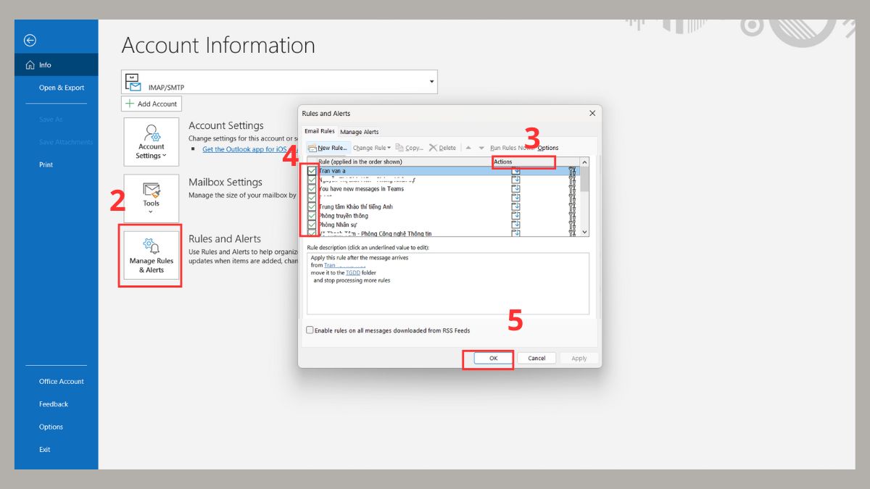The height and width of the screenshot is (489, 870).
Task: Enable rules on all RSS Feeds messages checkbox
Action: (x=310, y=330)
